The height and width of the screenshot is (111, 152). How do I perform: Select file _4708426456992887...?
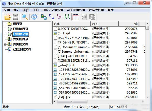click(74, 83)
